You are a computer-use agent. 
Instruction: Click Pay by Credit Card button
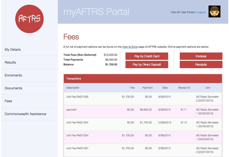click(x=147, y=56)
